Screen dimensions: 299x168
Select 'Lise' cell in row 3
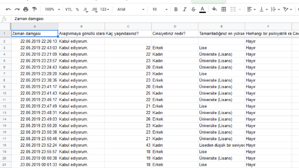pyautogui.click(x=222, y=48)
